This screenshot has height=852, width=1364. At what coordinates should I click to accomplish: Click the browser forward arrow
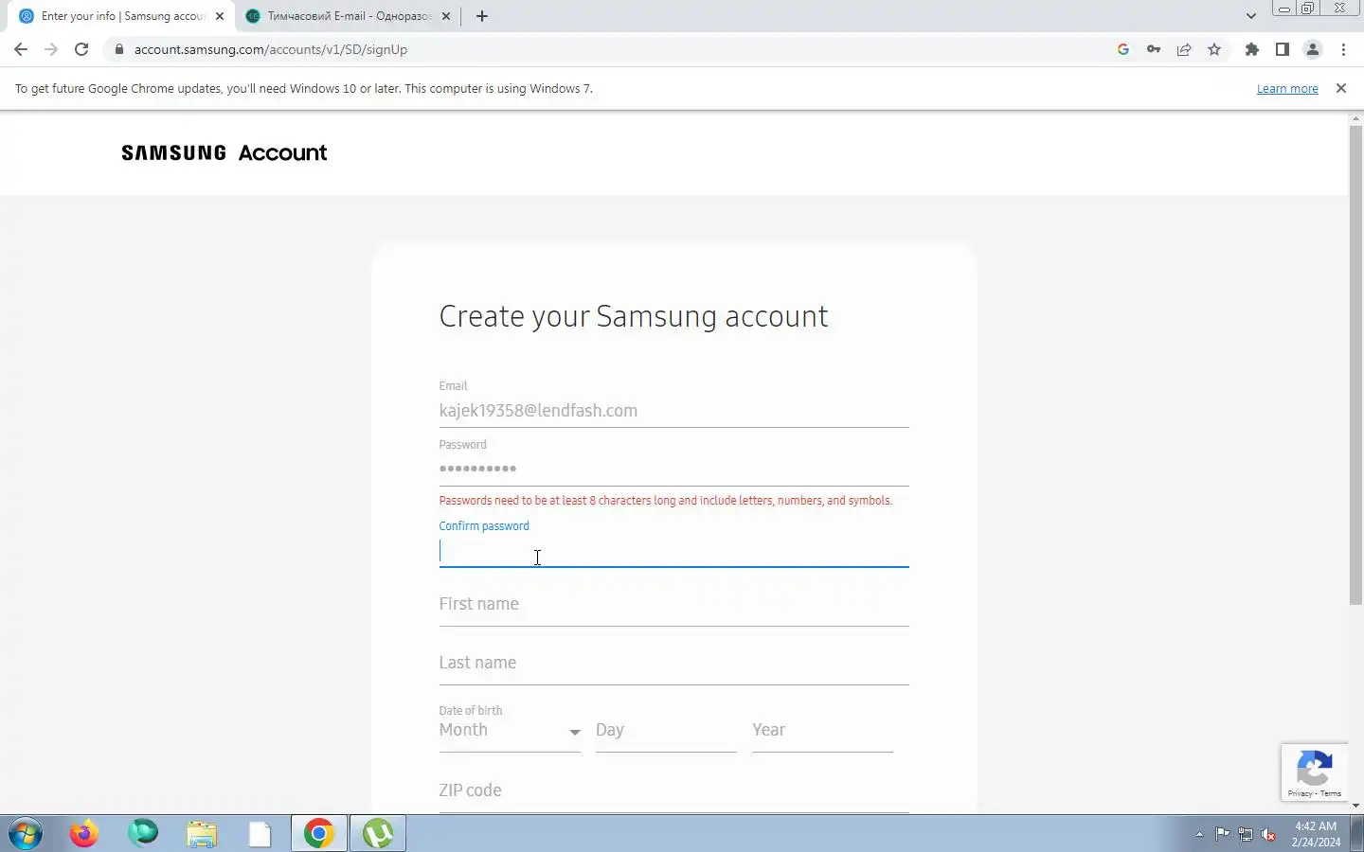(51, 49)
